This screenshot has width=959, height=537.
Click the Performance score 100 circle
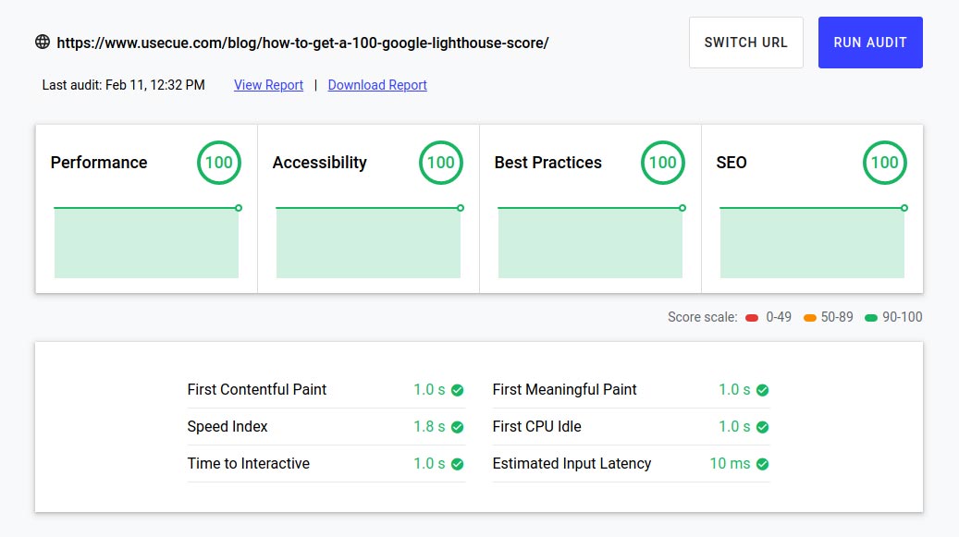(x=219, y=163)
